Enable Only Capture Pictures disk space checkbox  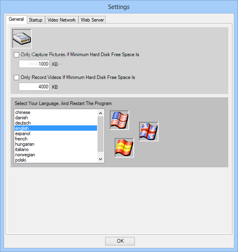click(x=16, y=55)
